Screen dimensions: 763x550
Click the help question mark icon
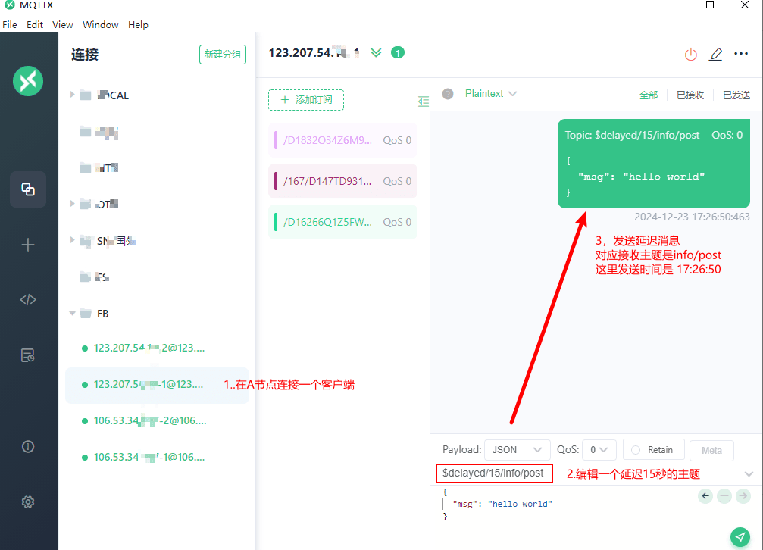(448, 94)
